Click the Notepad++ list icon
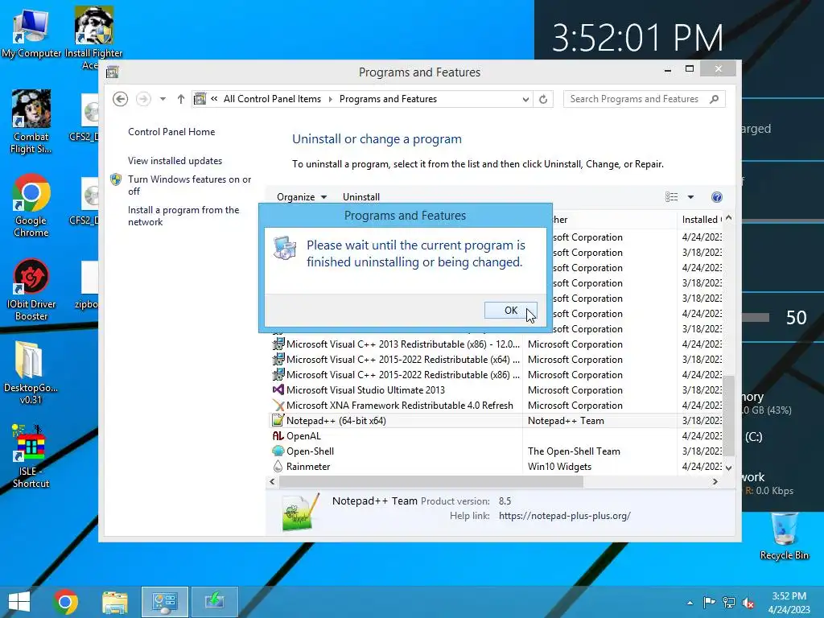Image resolution: width=824 pixels, height=618 pixels. (278, 420)
